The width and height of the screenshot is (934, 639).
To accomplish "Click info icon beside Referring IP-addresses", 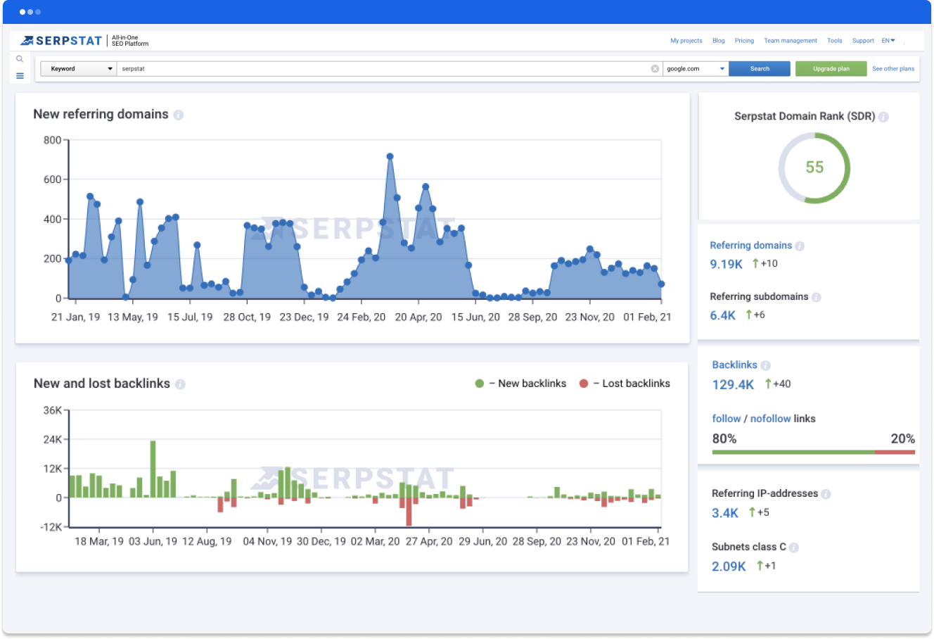I will (826, 494).
